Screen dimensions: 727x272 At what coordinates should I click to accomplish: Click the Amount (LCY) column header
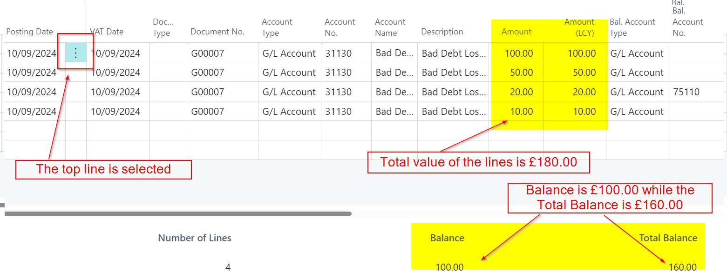click(x=579, y=27)
